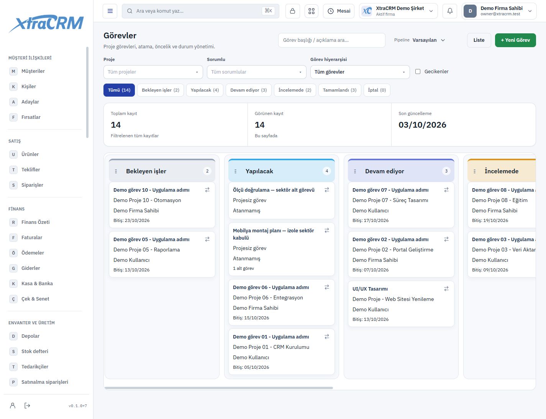Click move icon on Demo görev 05 card
The image size is (546, 419).
[207, 239]
